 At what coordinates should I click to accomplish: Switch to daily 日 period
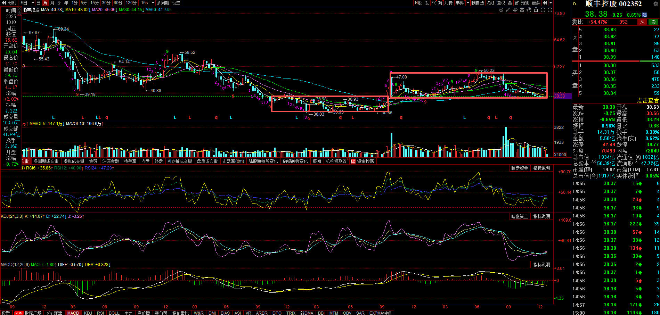tap(38, 3)
